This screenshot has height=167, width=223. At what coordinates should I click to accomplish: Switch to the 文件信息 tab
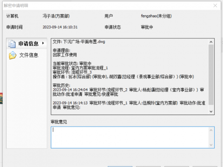tap(26, 55)
